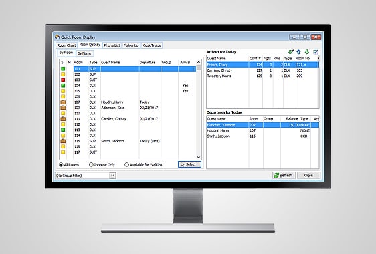Select Tweeter, Harris in Arrivals list
This screenshot has width=376, height=254.
coord(262,76)
